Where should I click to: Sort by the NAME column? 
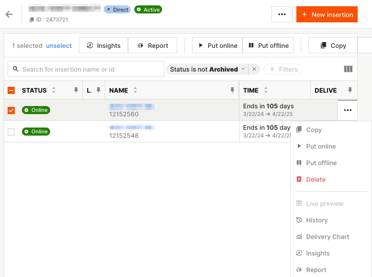(135, 90)
